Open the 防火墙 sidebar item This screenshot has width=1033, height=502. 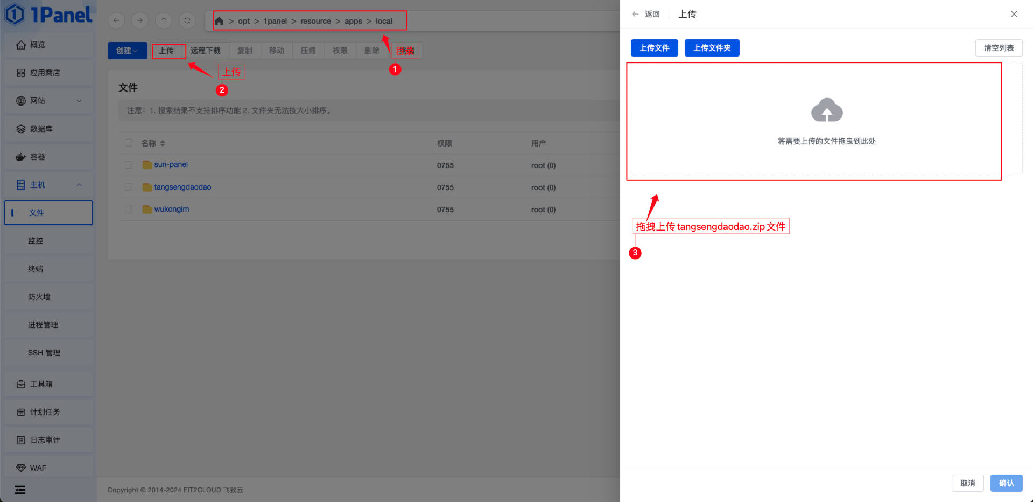tap(39, 297)
